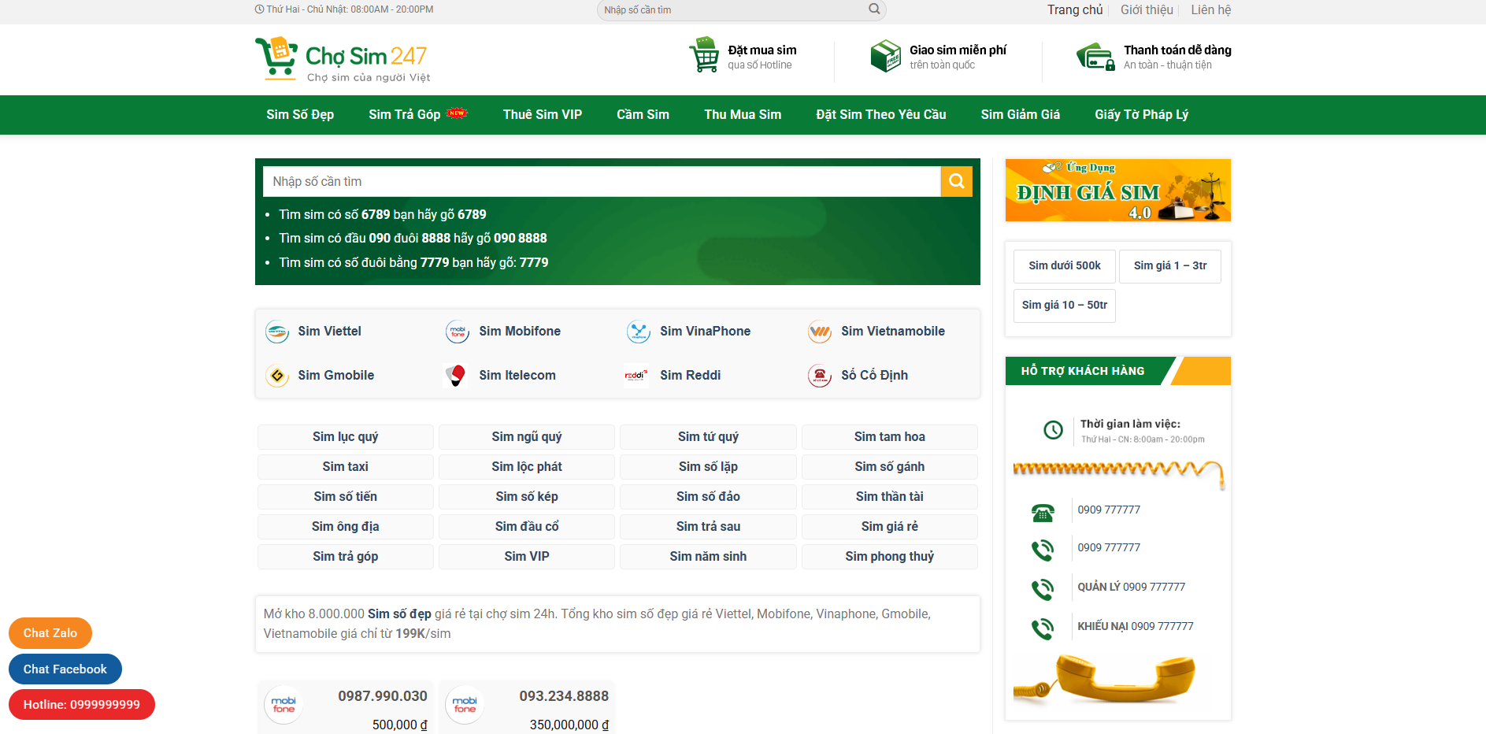Click the Reddi carrier icon
This screenshot has width=1486, height=734.
636,376
